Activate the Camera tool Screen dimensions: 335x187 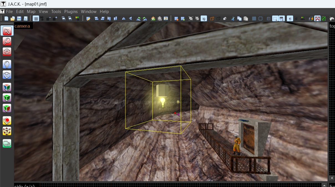(x=7, y=51)
